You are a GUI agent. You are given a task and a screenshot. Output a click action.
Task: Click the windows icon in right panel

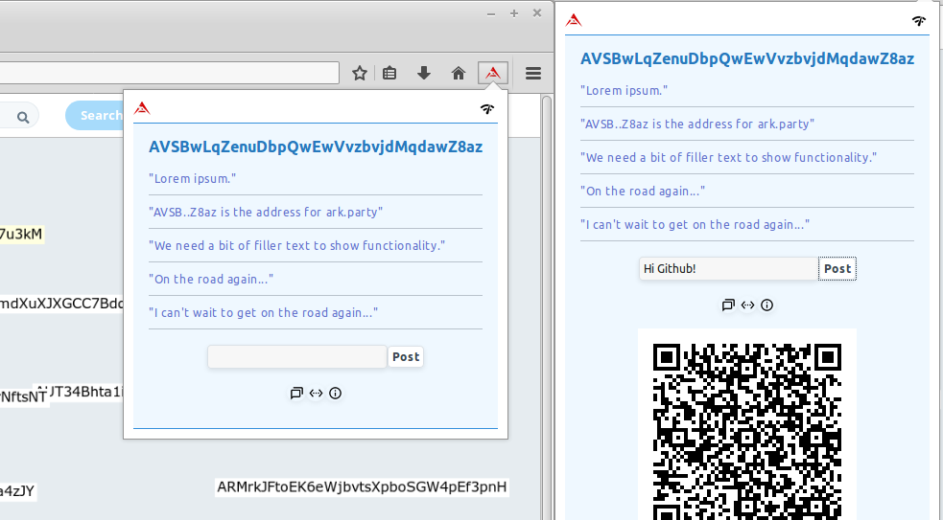(x=728, y=305)
